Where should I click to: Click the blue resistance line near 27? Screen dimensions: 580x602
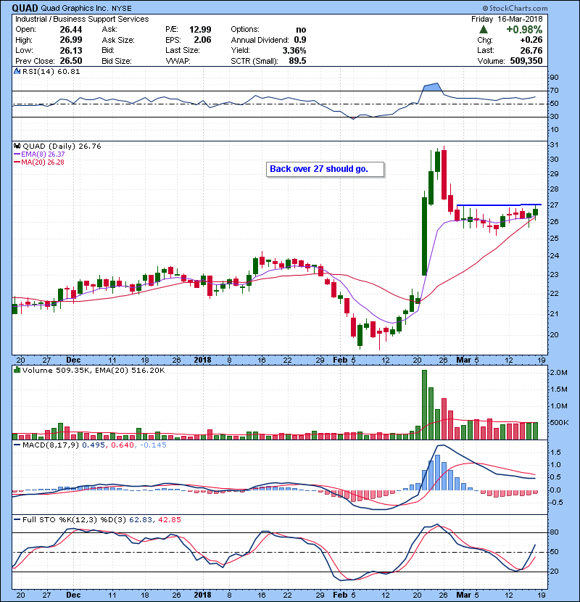[x=499, y=205]
